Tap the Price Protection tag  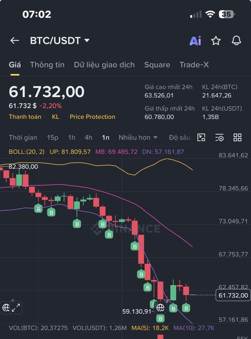tap(92, 117)
